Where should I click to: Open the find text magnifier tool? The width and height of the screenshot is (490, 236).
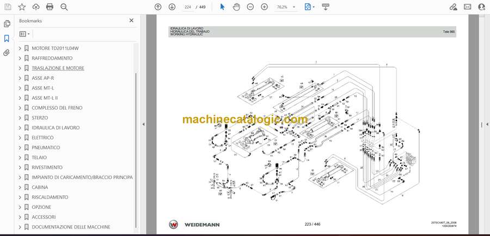point(64,7)
